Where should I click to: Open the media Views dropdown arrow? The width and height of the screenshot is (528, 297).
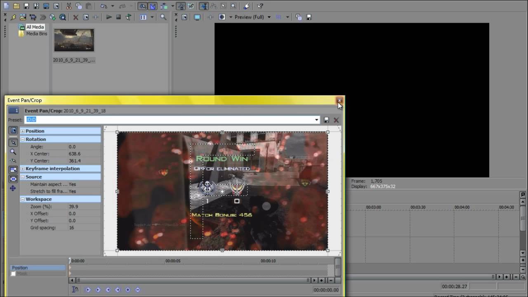[152, 17]
